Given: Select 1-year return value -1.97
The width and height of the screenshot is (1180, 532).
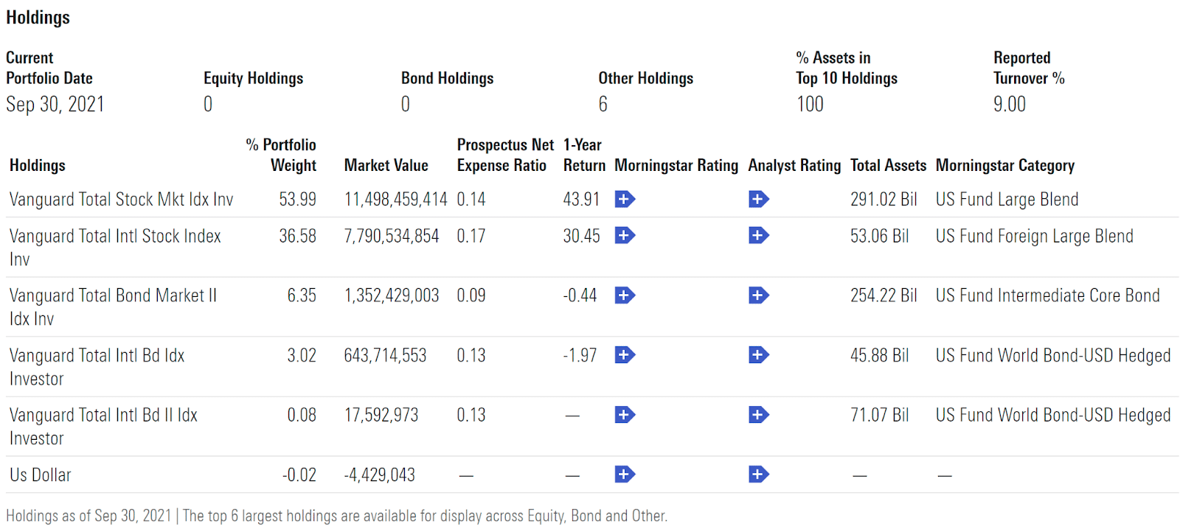Looking at the screenshot, I should pyautogui.click(x=580, y=356).
